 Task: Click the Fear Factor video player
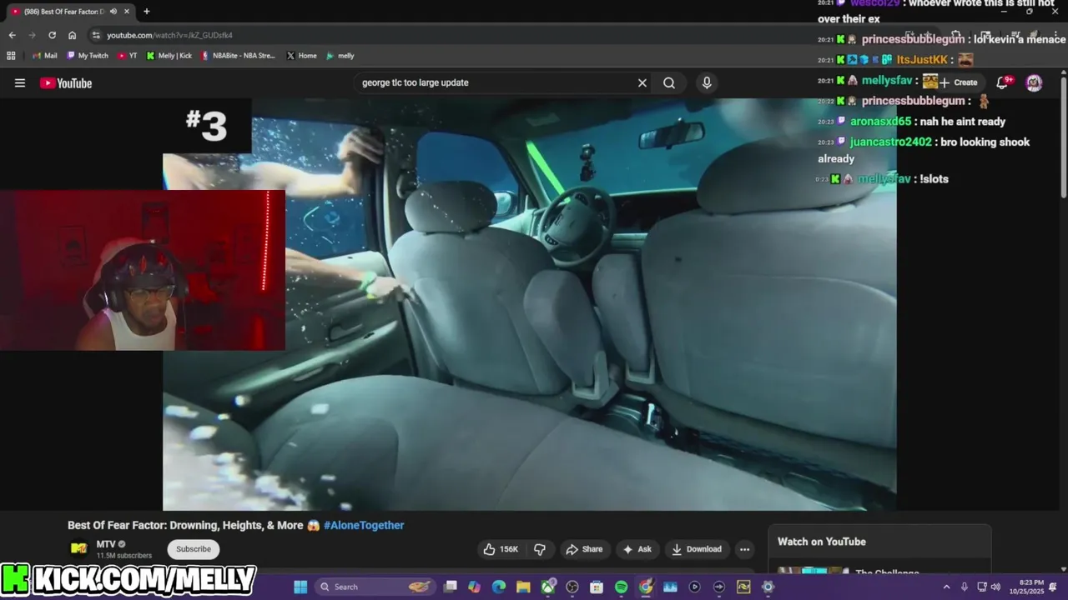[x=530, y=304]
